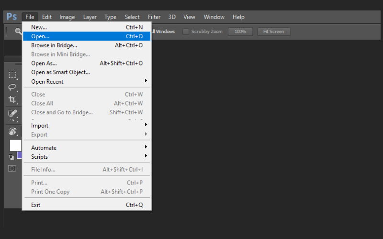Viewport: 383px width, 239px height.
Task: Choose Exit from File menu
Action: click(87, 205)
